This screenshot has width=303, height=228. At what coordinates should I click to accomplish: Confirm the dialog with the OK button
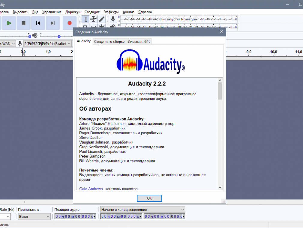click(x=149, y=198)
